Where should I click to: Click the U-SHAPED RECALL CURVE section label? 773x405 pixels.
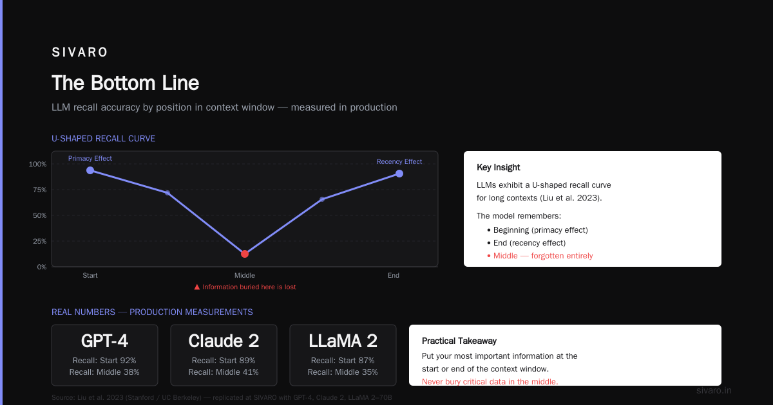103,138
